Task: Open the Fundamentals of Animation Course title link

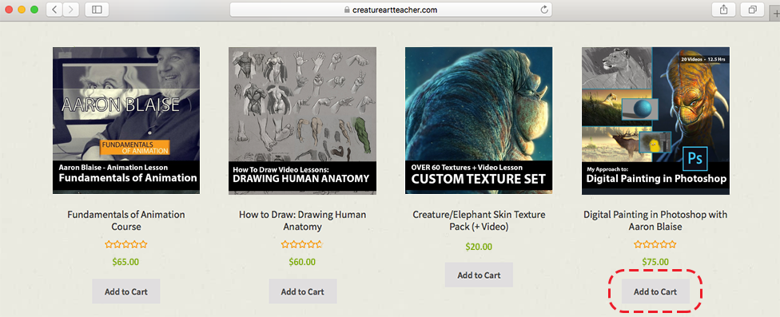Action: (125, 220)
